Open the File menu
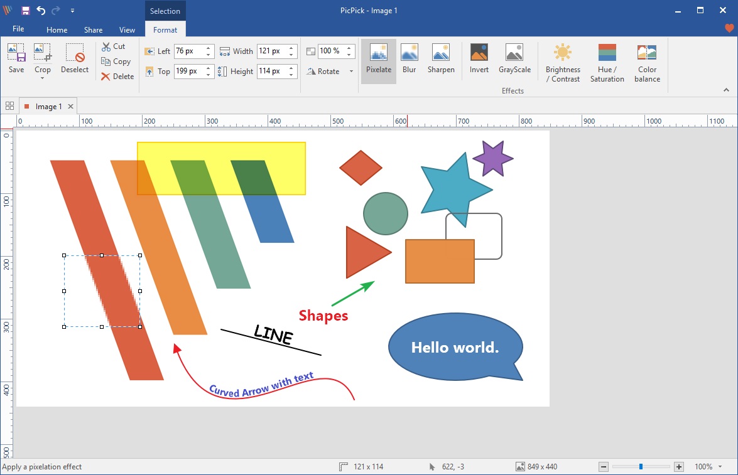This screenshot has width=738, height=475. (x=18, y=29)
